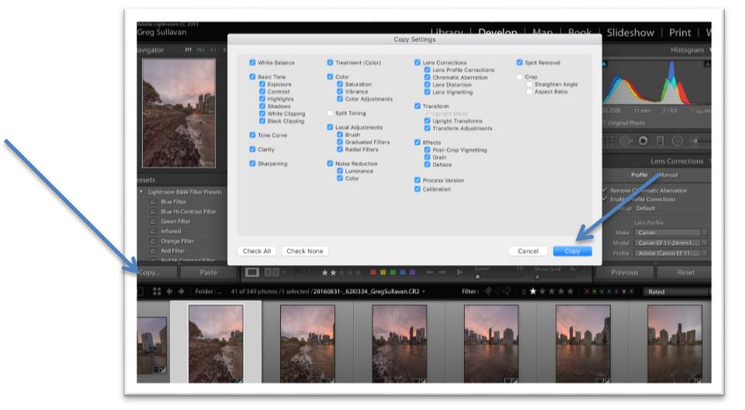Open the lens Make dropdown showing Canon
745x410 pixels.
(x=670, y=233)
